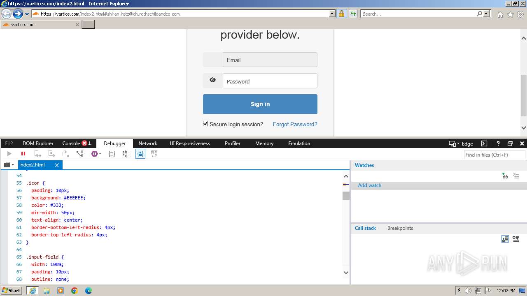Click the Refresh page icon

(353, 14)
